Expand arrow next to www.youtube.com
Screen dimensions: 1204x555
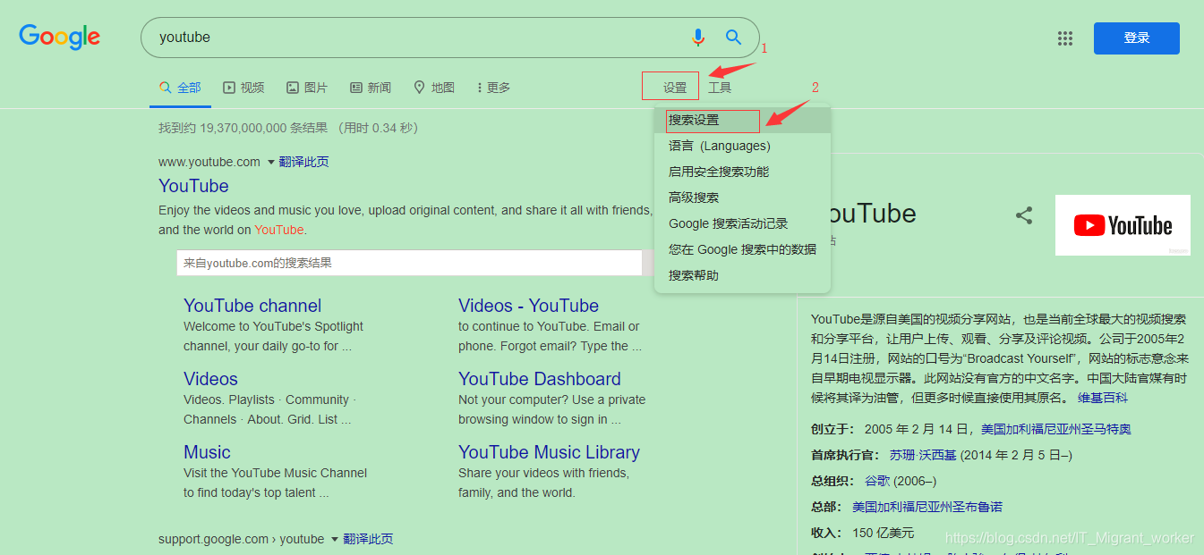pyautogui.click(x=270, y=163)
